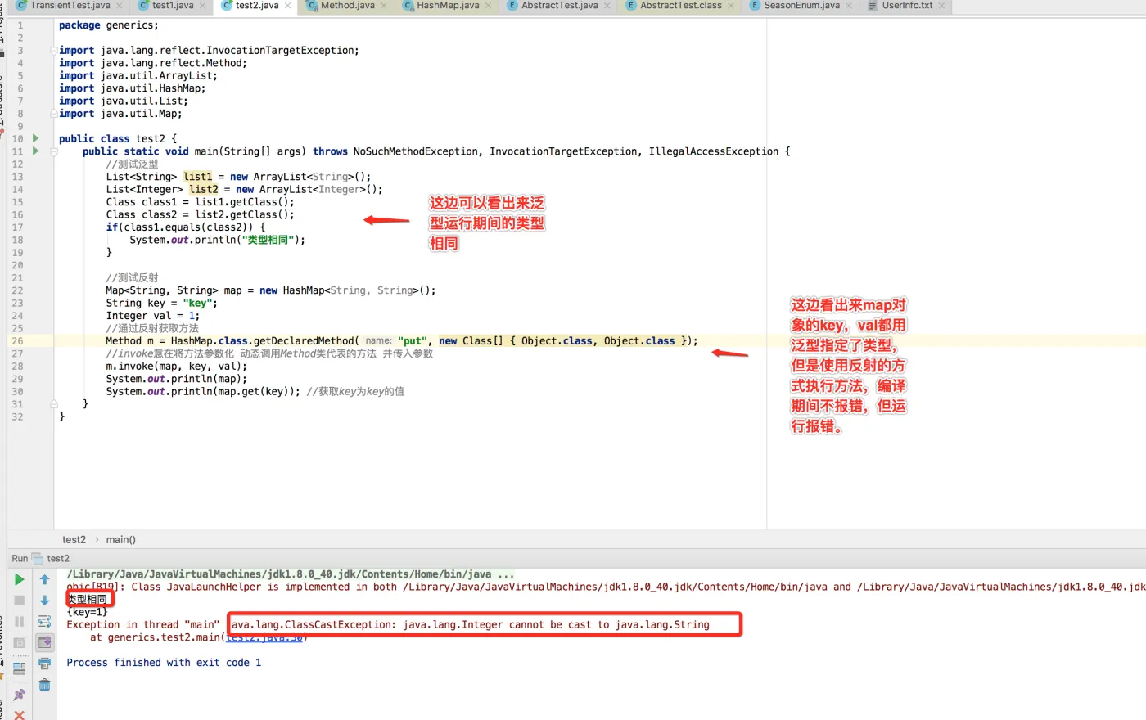Image resolution: width=1146 pixels, height=720 pixels.
Task: Switch to AbstractTest.class tab
Action: point(680,5)
